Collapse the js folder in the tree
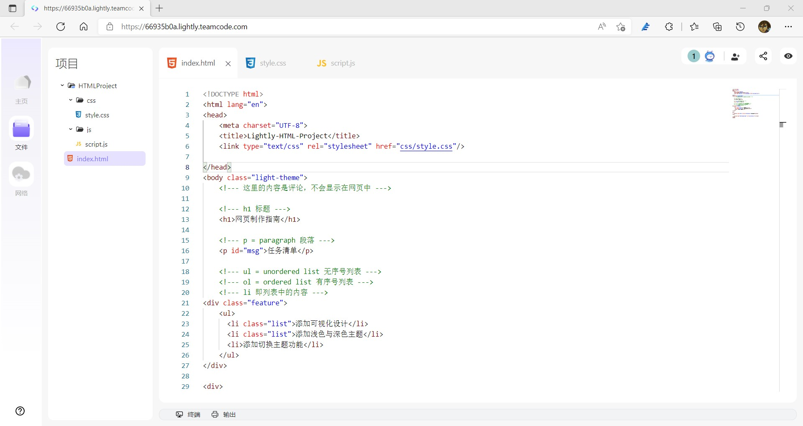Viewport: 803px width, 426px height. (71, 129)
